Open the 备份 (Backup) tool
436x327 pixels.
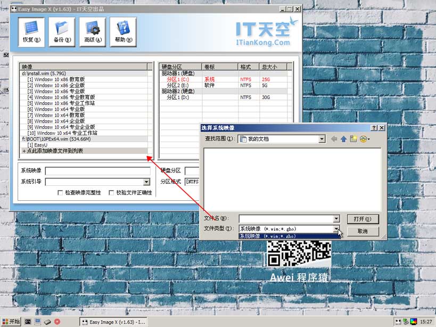62,32
